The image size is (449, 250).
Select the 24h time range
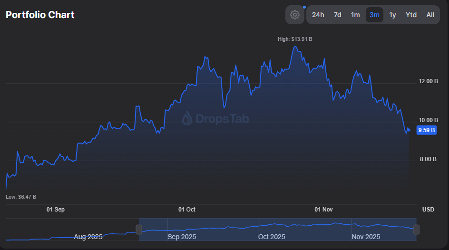[318, 15]
